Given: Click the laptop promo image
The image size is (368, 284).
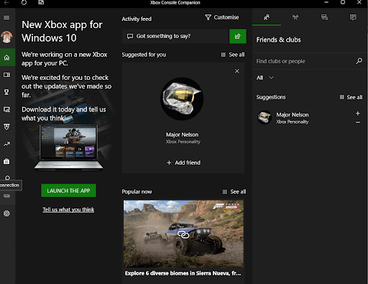Looking at the screenshot, I should point(68,147).
